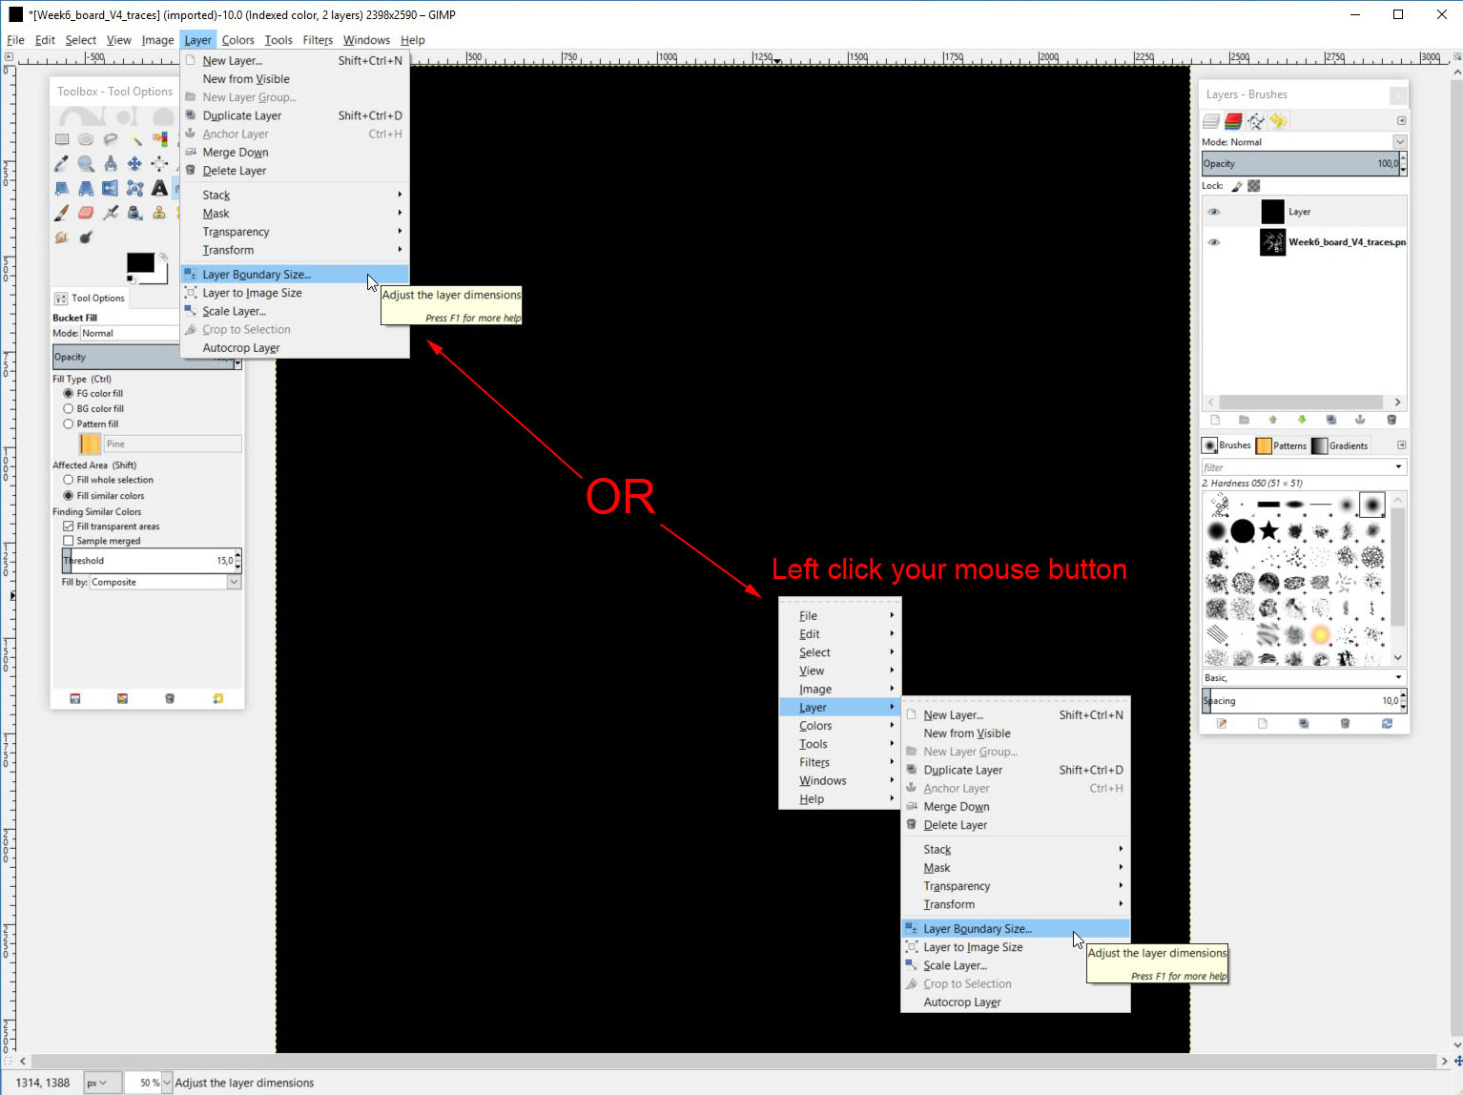1463x1095 pixels.
Task: Uncheck Fill transparent areas
Action: [68, 527]
